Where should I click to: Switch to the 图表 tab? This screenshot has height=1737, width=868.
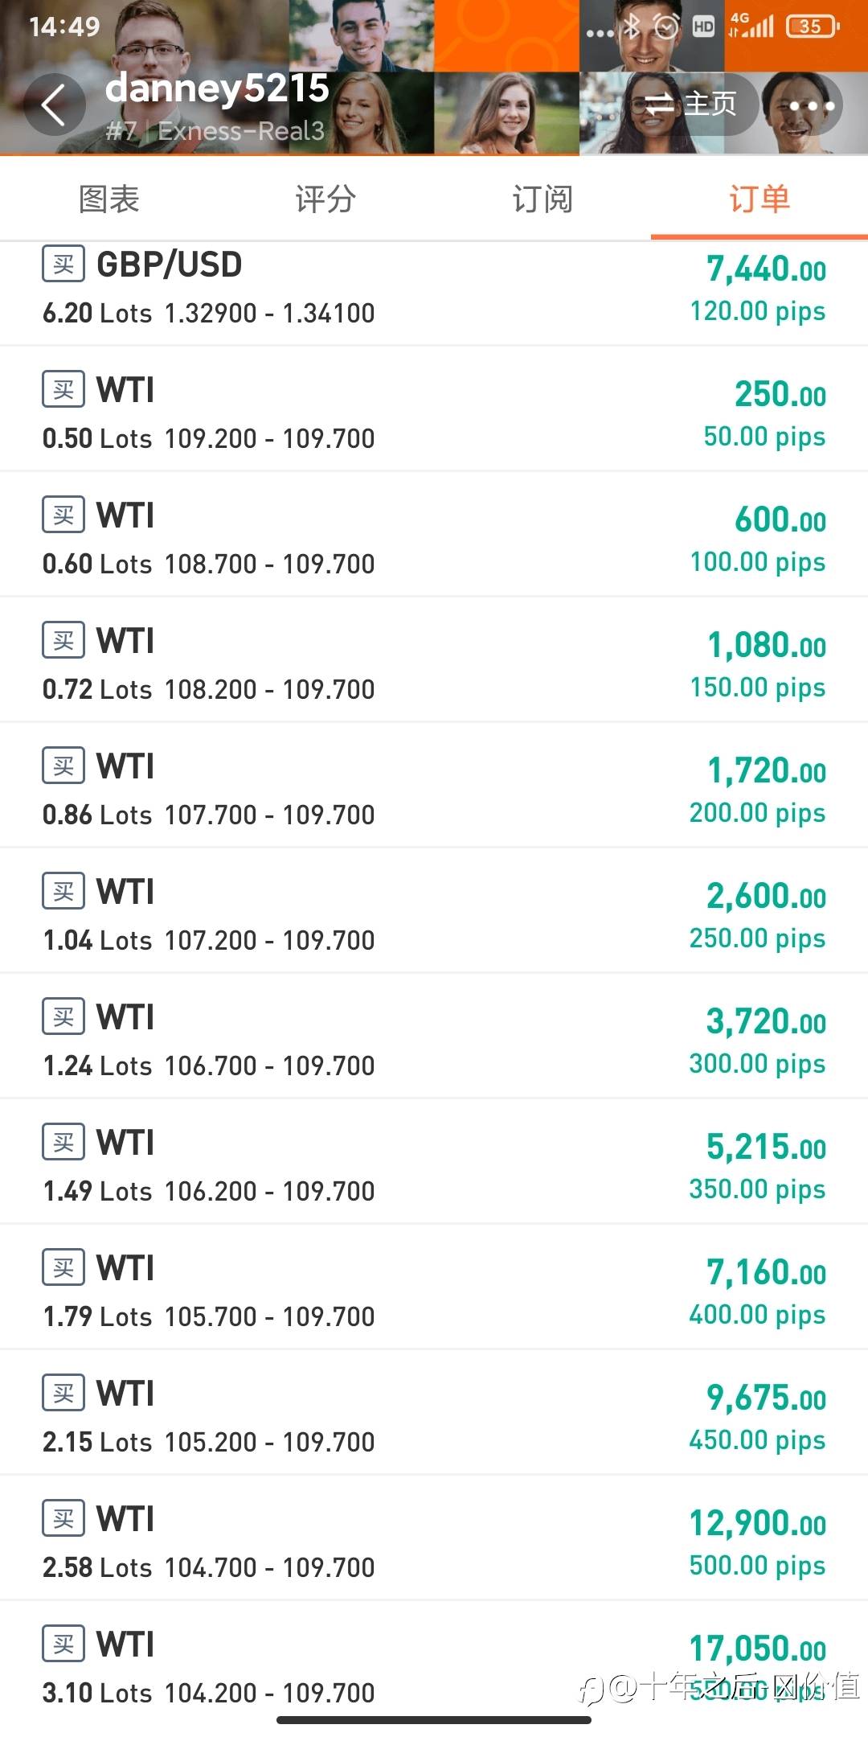click(109, 199)
